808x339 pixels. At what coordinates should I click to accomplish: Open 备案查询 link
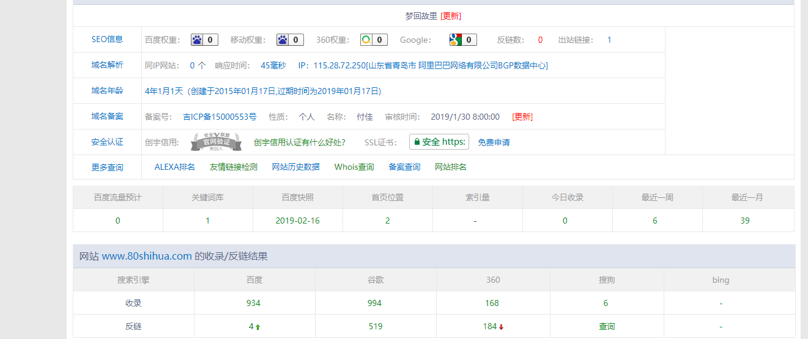tap(404, 167)
